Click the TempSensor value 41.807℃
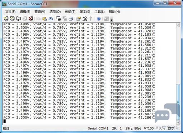This screenshot has width=183, height=133. point(146,114)
